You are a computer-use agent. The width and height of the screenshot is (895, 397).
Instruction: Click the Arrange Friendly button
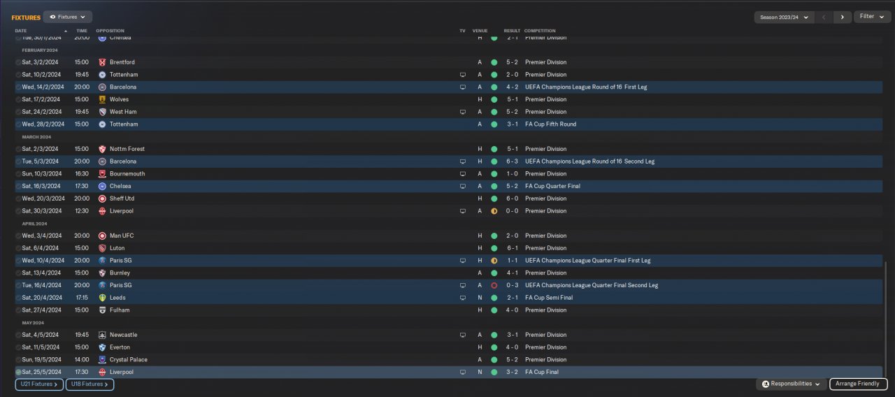858,384
